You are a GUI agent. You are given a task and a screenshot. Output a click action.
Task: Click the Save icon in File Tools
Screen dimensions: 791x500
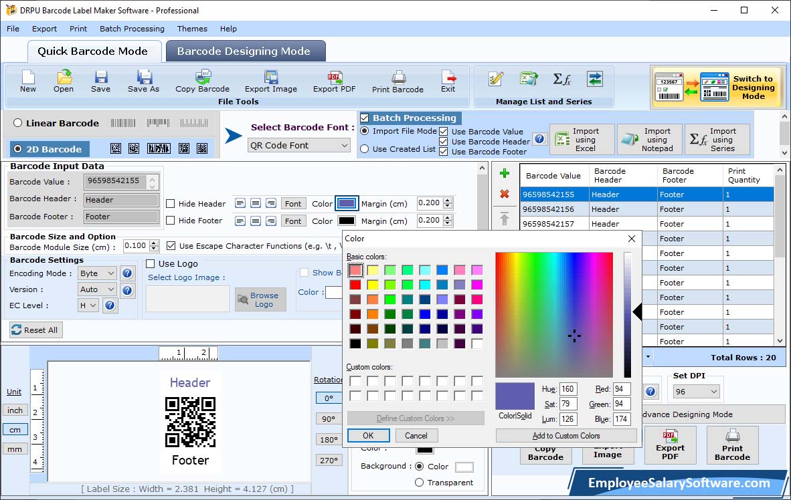pos(100,82)
